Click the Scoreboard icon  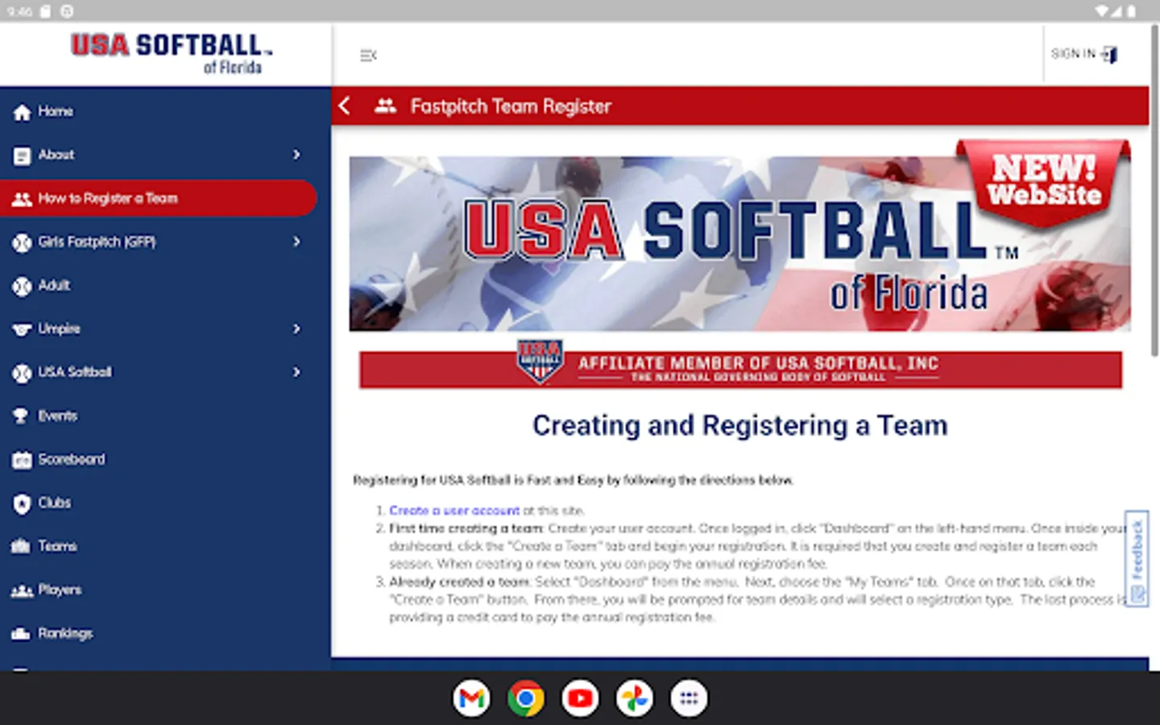coord(22,460)
